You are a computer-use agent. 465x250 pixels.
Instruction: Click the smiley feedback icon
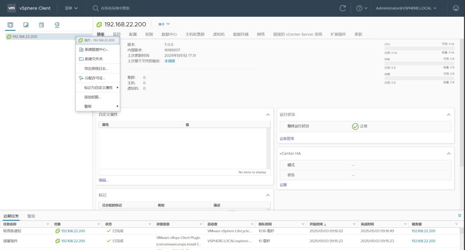point(456,8)
